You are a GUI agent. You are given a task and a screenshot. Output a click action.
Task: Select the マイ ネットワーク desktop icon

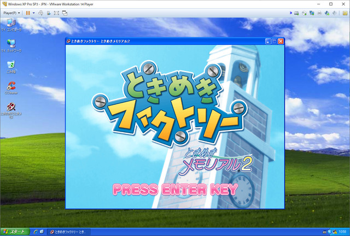[11, 46]
